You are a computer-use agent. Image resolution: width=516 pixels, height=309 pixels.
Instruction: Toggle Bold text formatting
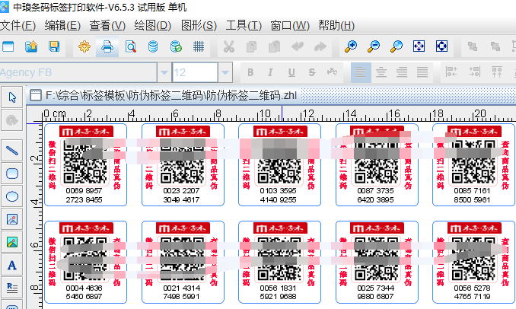(x=249, y=73)
